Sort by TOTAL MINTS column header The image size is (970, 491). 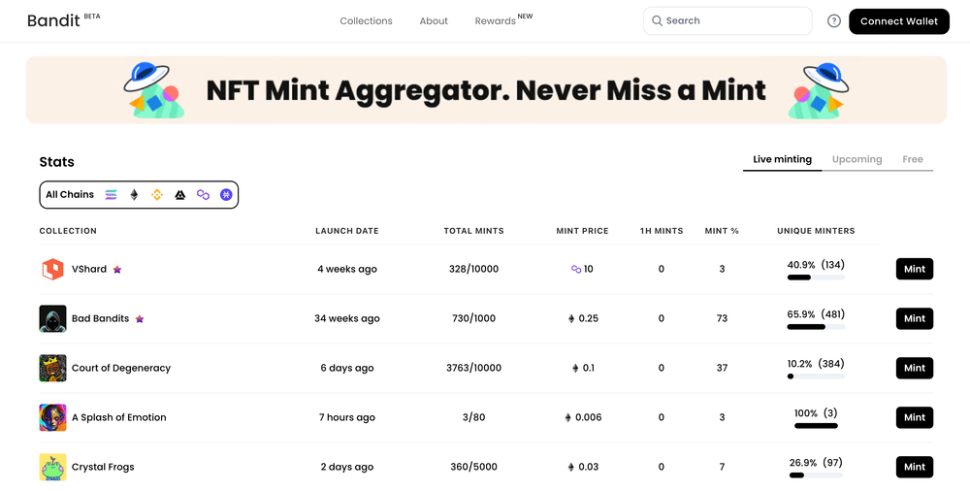coord(474,231)
